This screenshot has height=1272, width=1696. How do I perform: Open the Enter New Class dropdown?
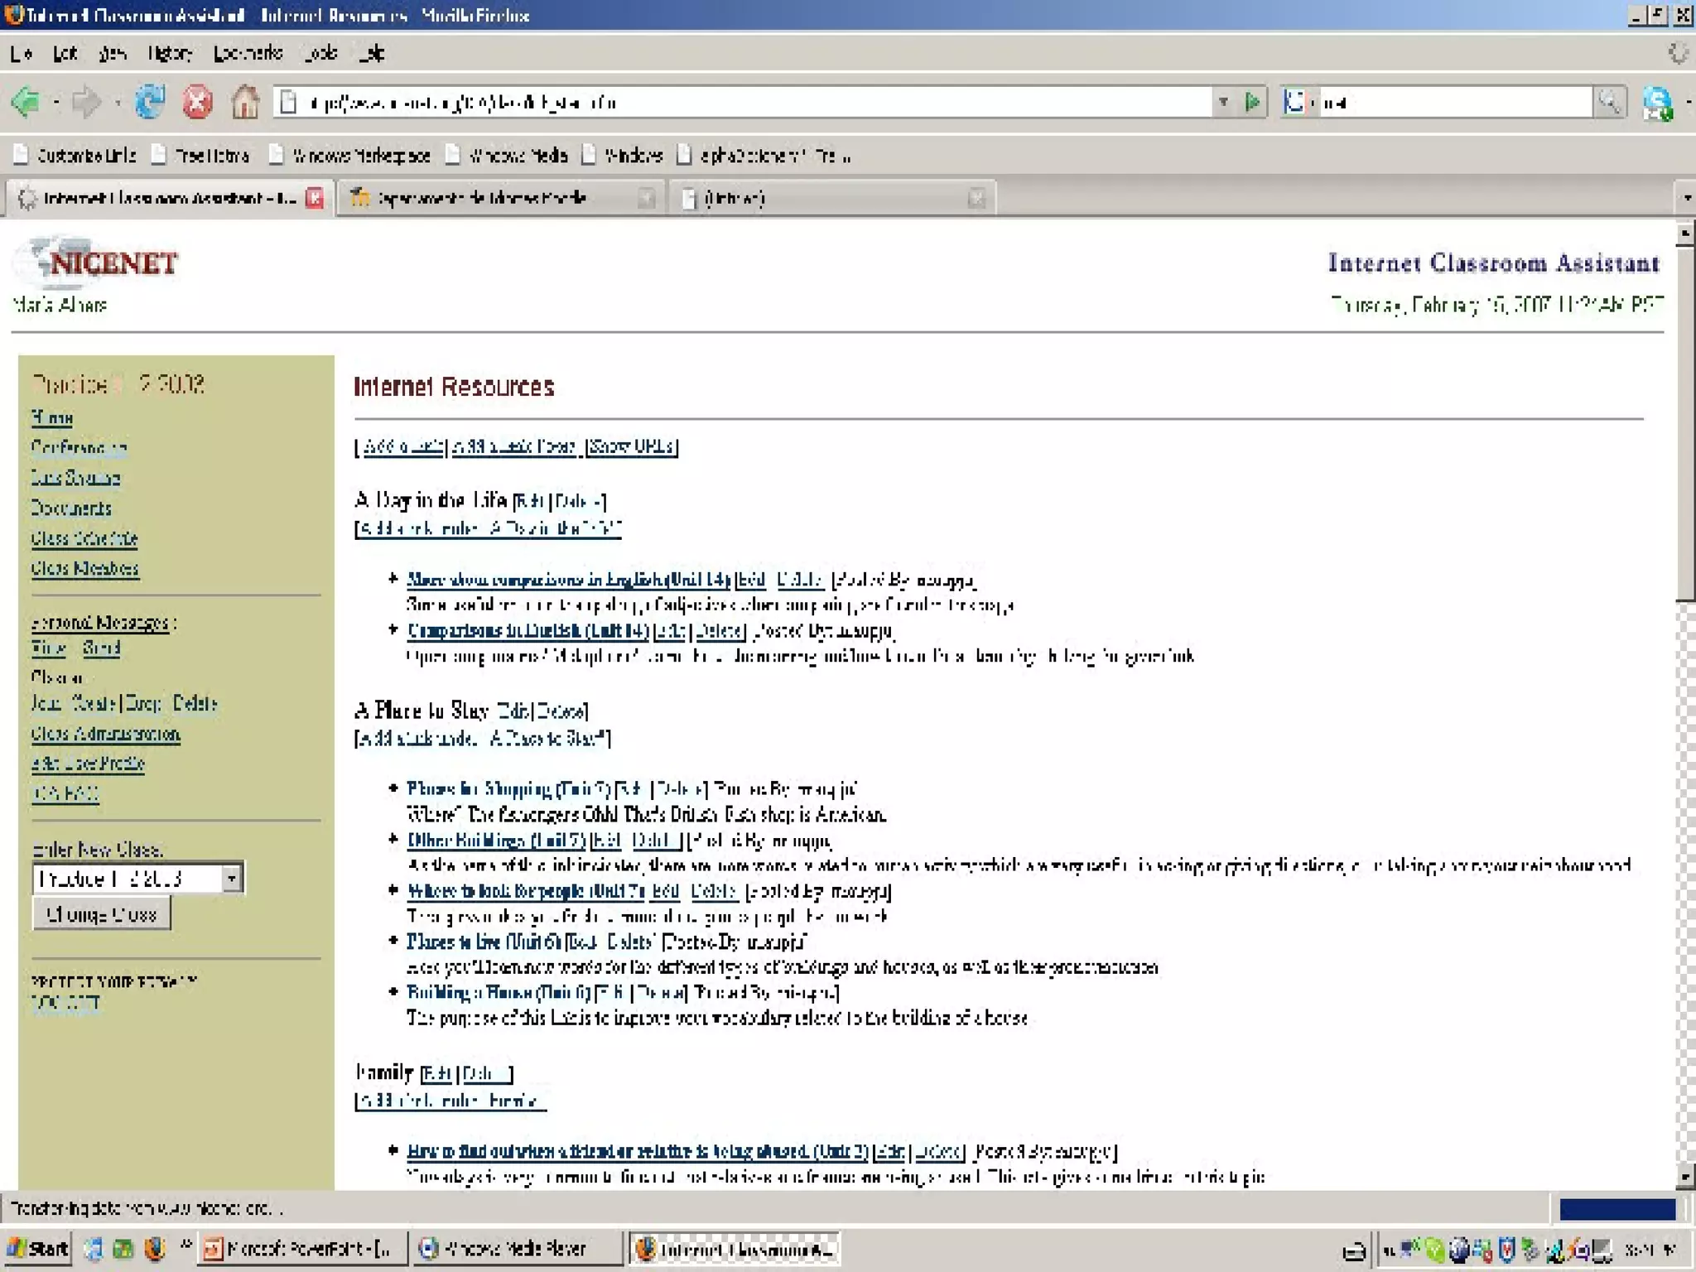tap(233, 878)
